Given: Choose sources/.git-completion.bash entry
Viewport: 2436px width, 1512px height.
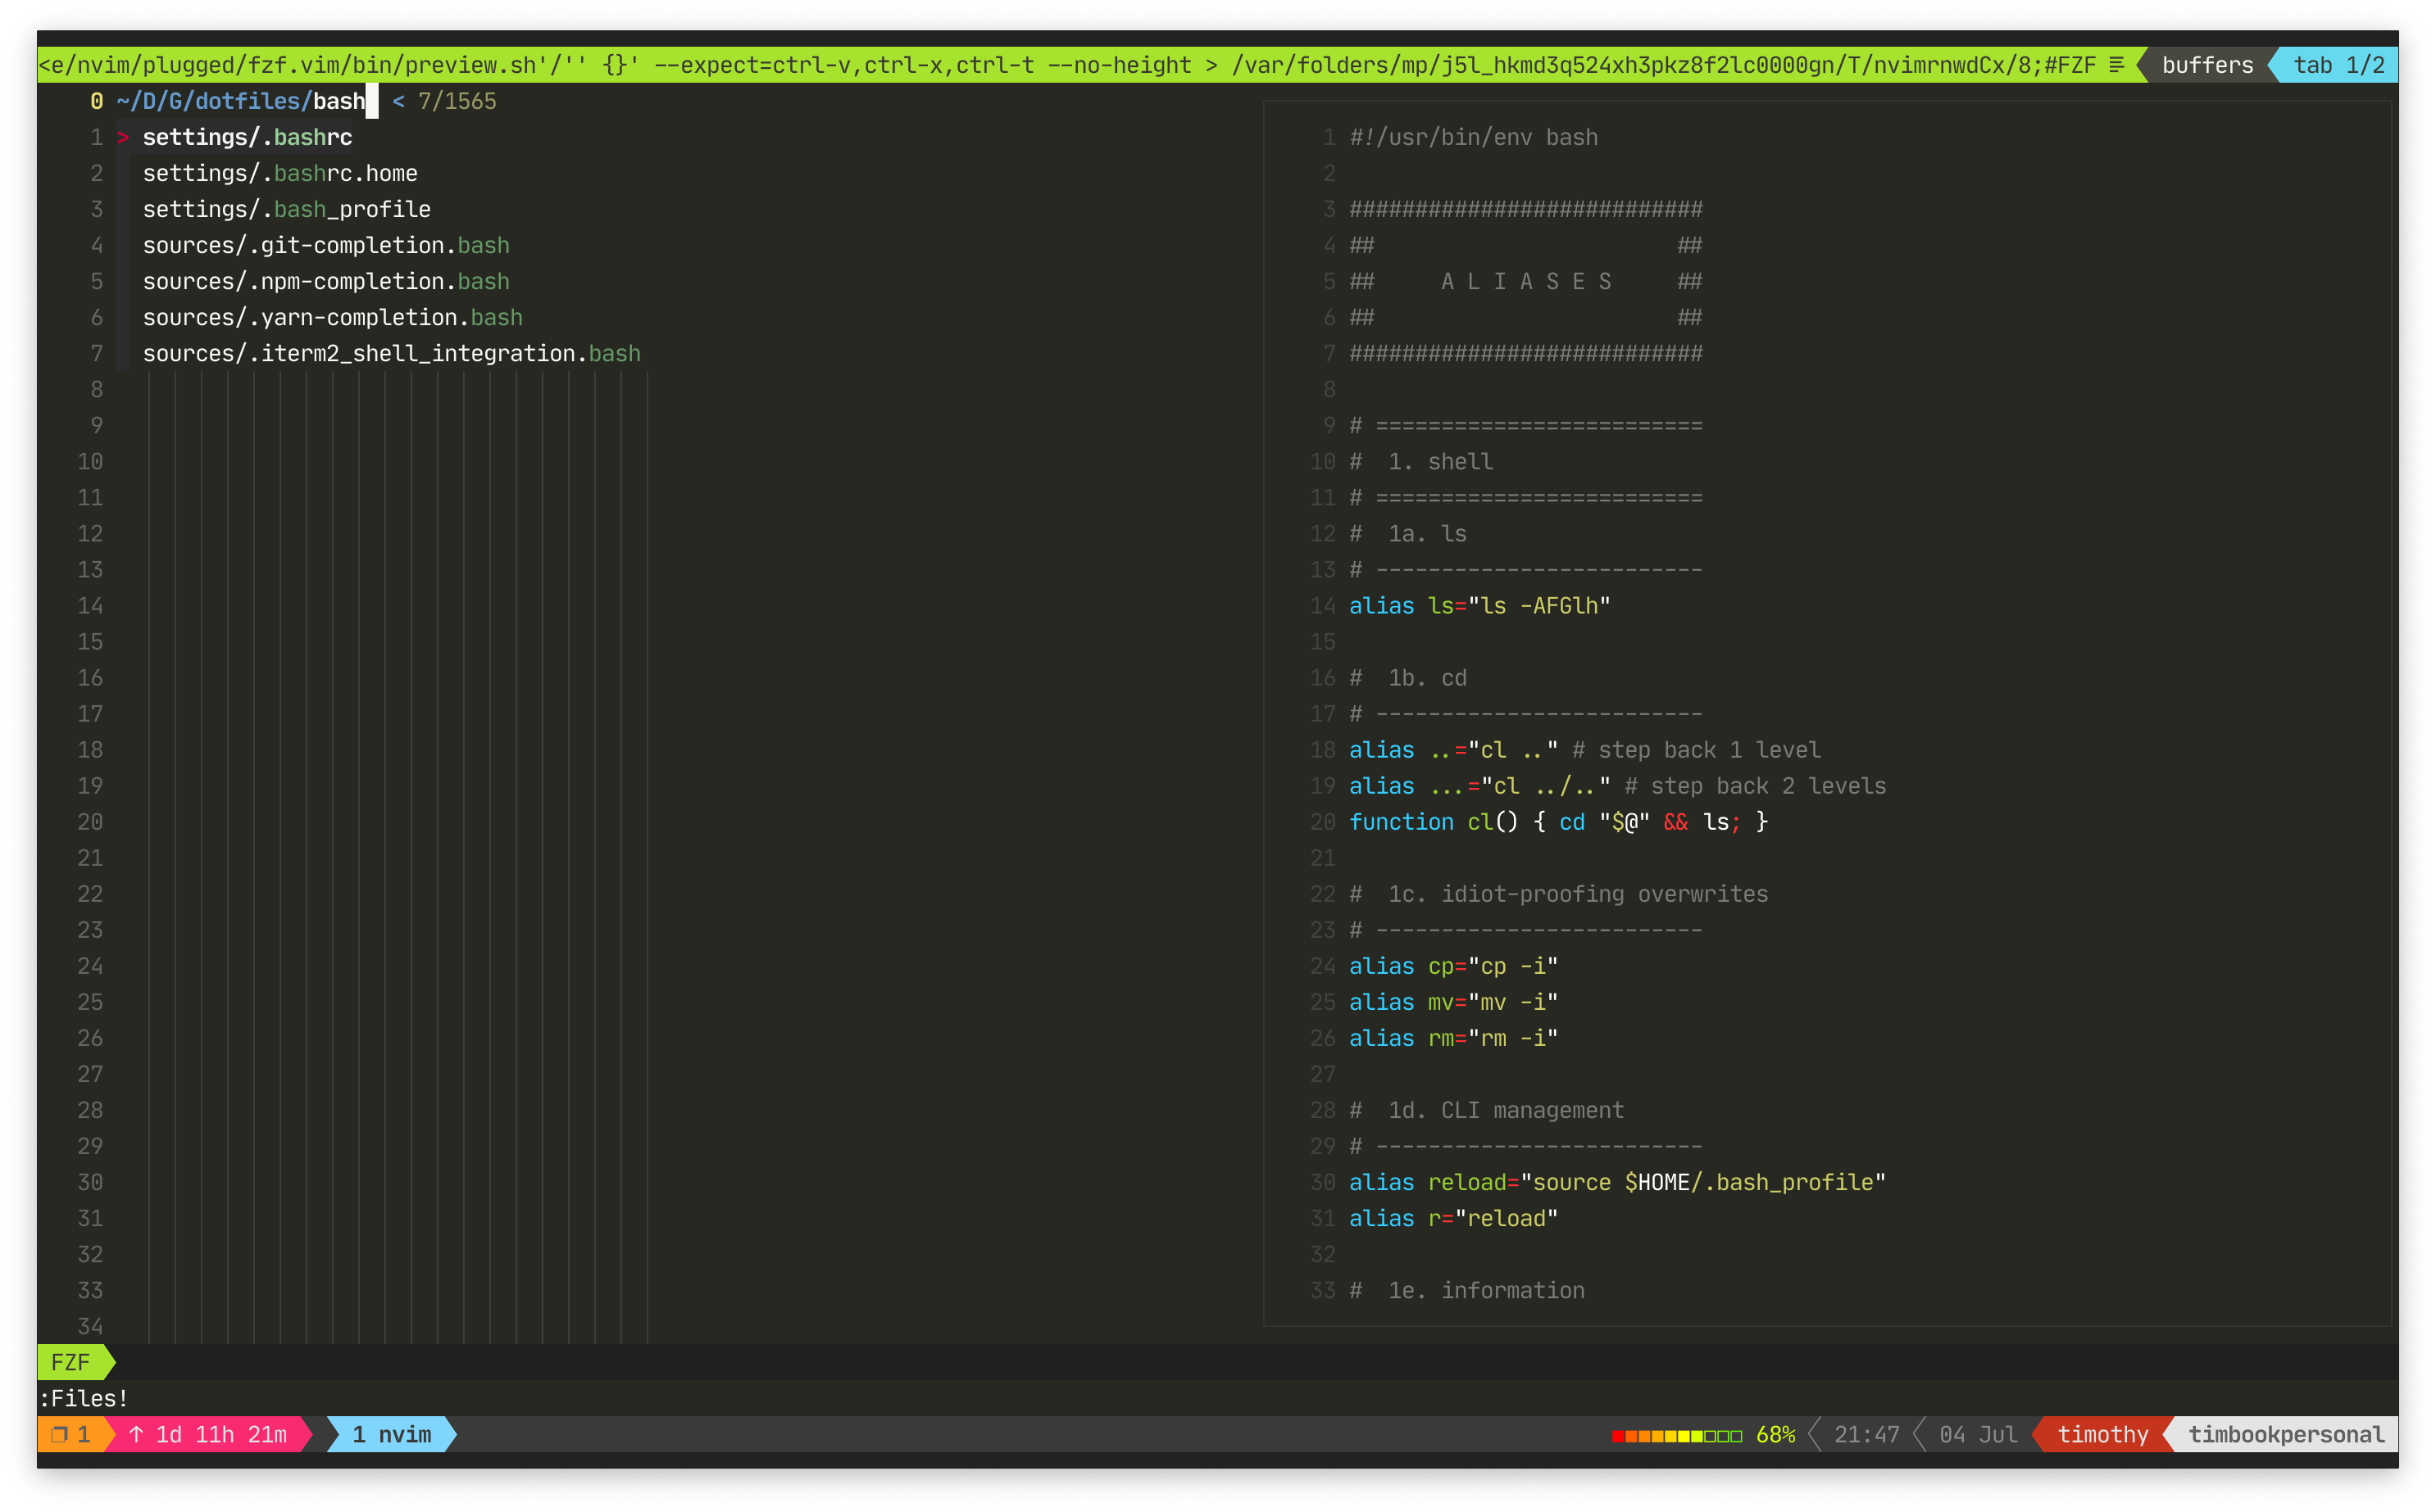Looking at the screenshot, I should point(326,246).
